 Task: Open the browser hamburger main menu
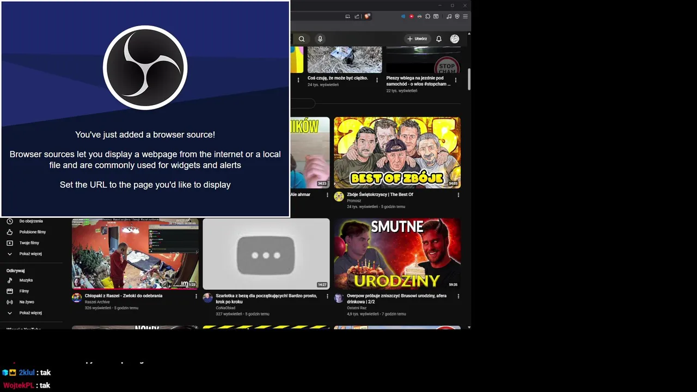coord(465,16)
